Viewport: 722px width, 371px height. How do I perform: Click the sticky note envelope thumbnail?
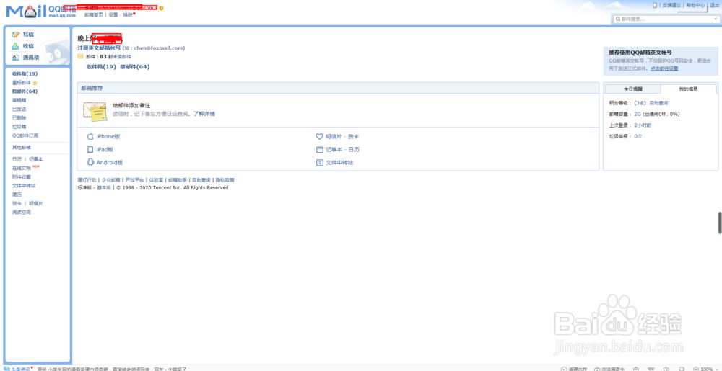point(95,111)
